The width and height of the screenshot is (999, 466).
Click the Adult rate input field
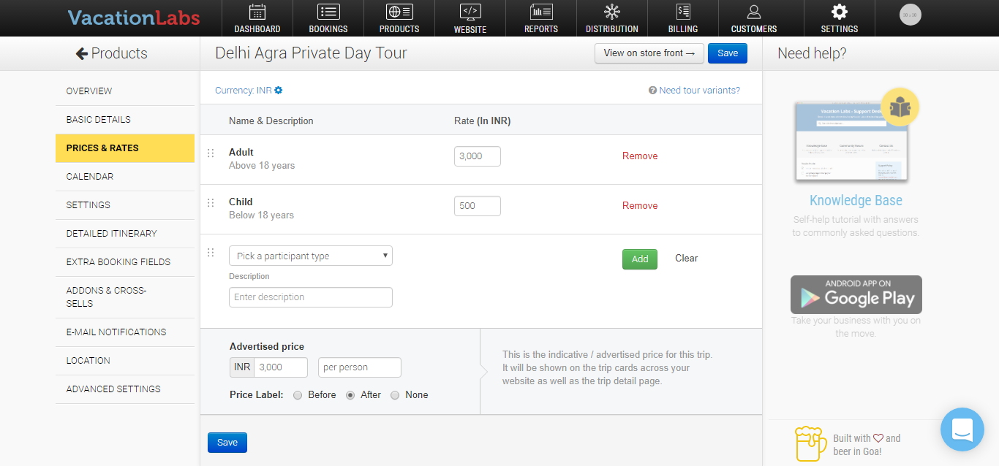[x=477, y=156]
